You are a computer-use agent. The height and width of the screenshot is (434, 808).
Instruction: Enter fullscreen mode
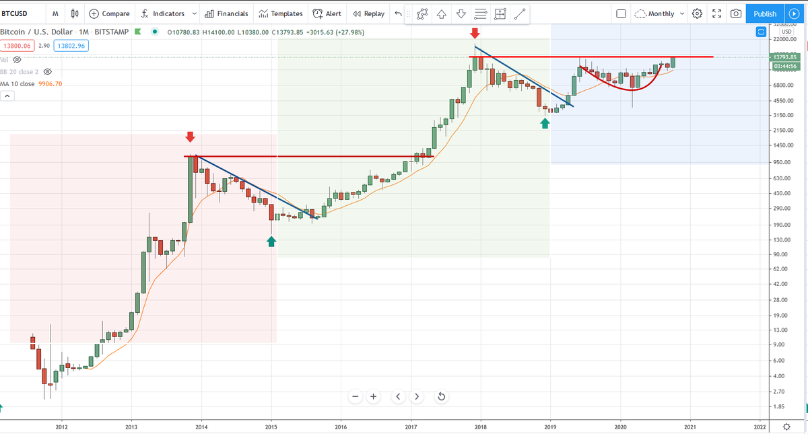pos(717,13)
